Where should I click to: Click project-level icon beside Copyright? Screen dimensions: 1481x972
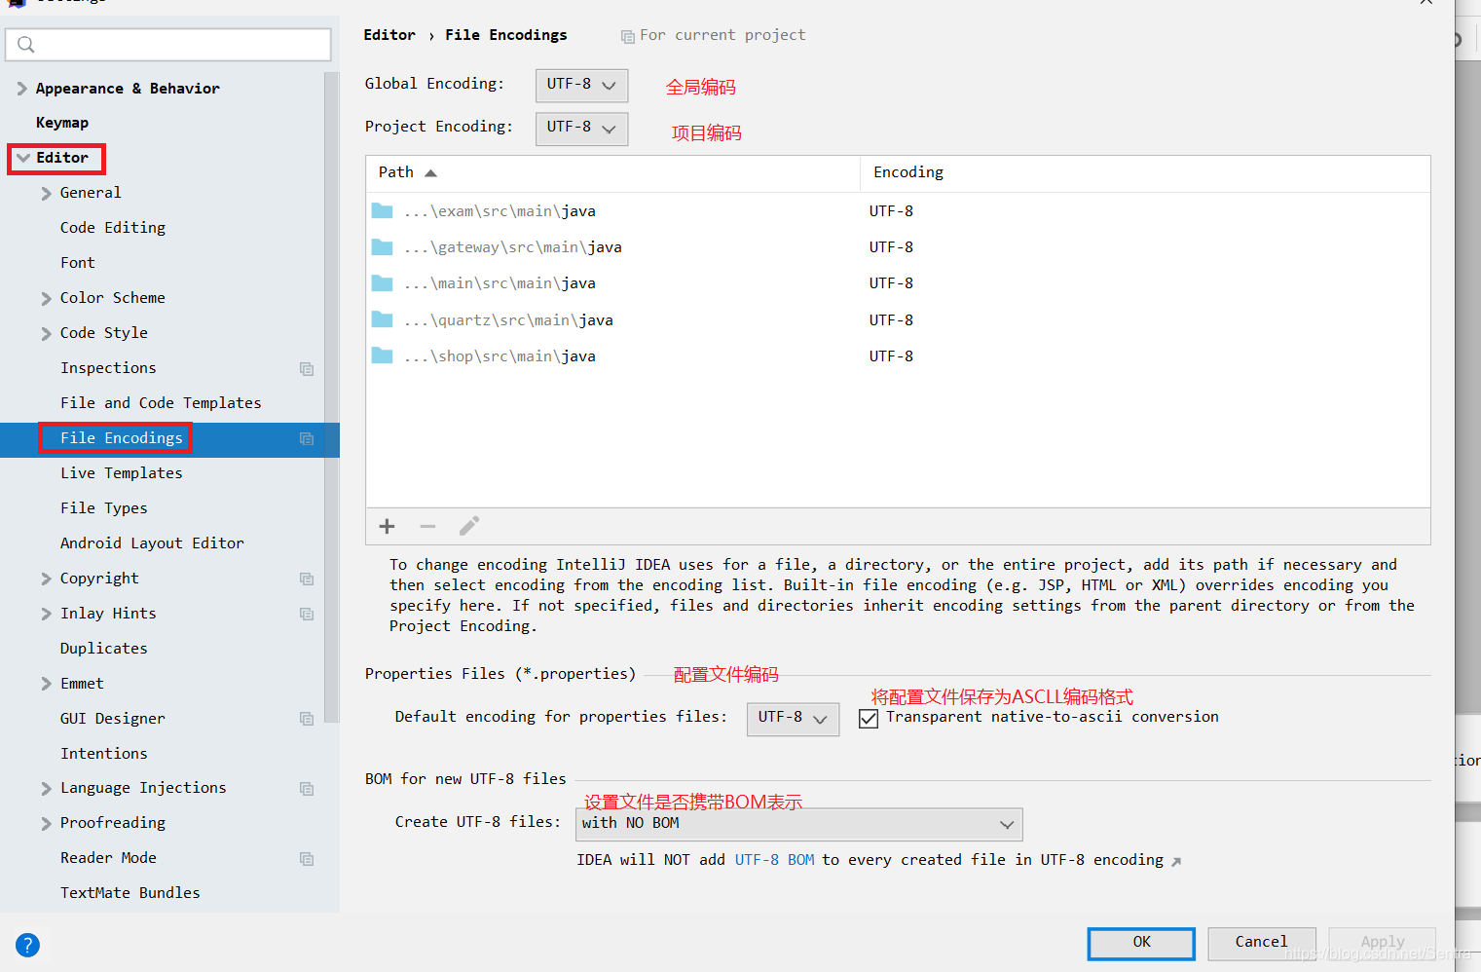click(307, 579)
